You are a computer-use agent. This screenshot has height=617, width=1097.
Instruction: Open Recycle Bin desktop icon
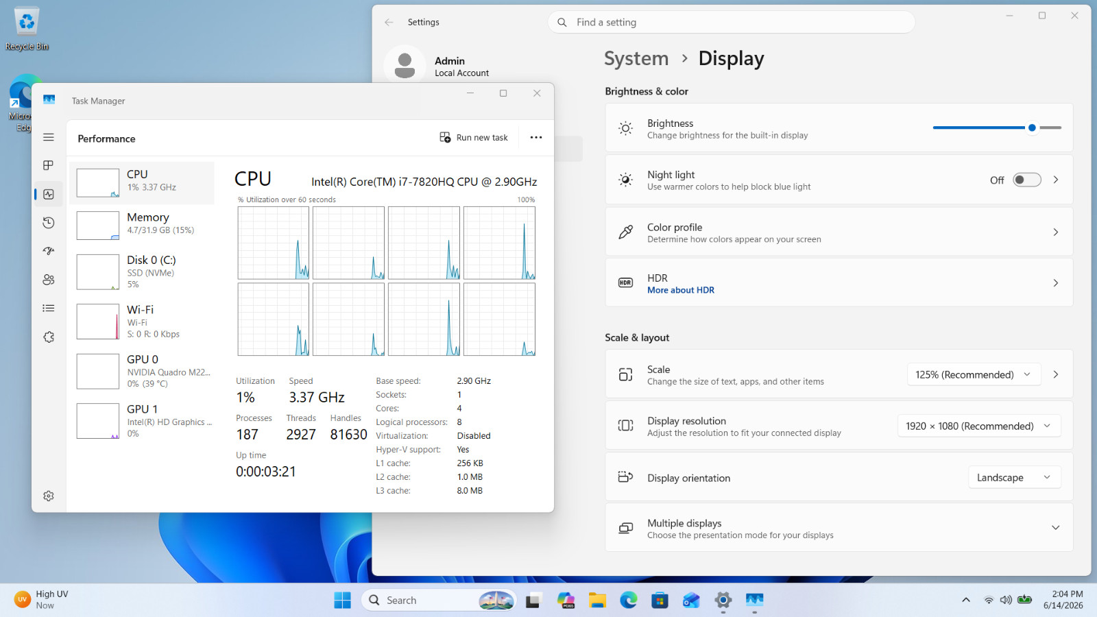[x=27, y=29]
